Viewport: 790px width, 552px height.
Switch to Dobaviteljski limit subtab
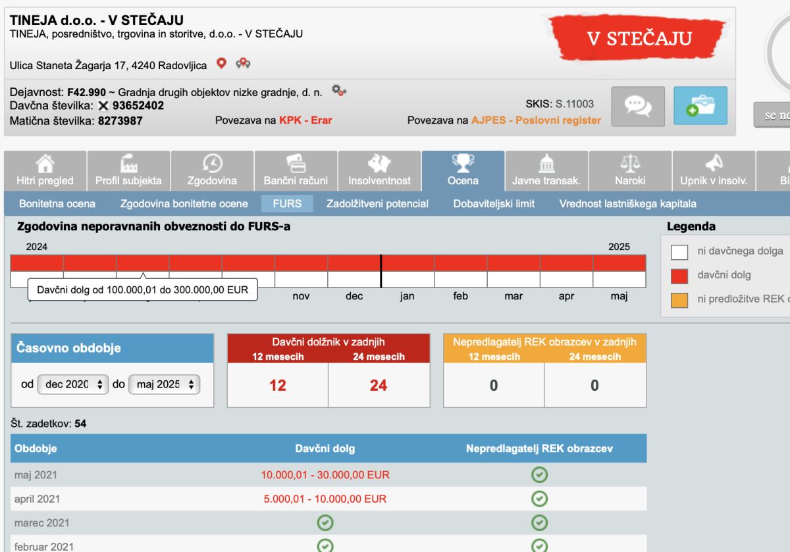[494, 204]
